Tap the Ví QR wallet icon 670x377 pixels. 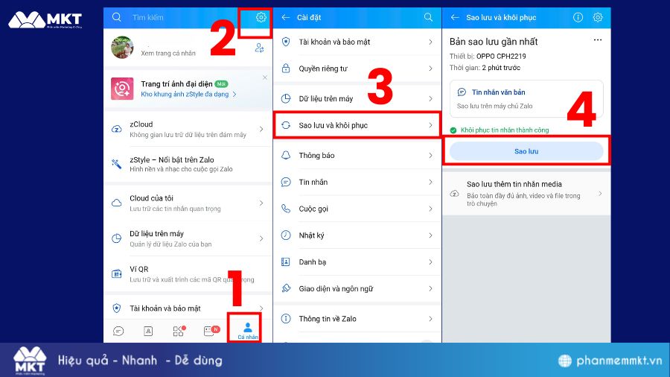(x=116, y=273)
